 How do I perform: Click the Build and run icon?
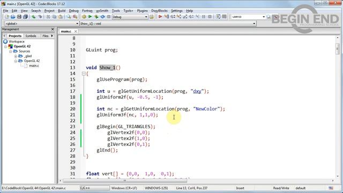[96, 17]
